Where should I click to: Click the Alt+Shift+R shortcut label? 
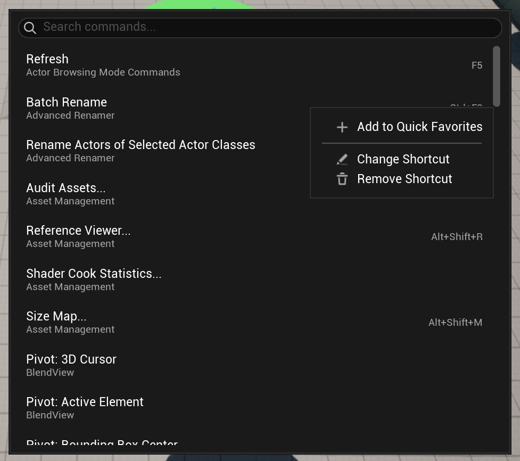[457, 237]
